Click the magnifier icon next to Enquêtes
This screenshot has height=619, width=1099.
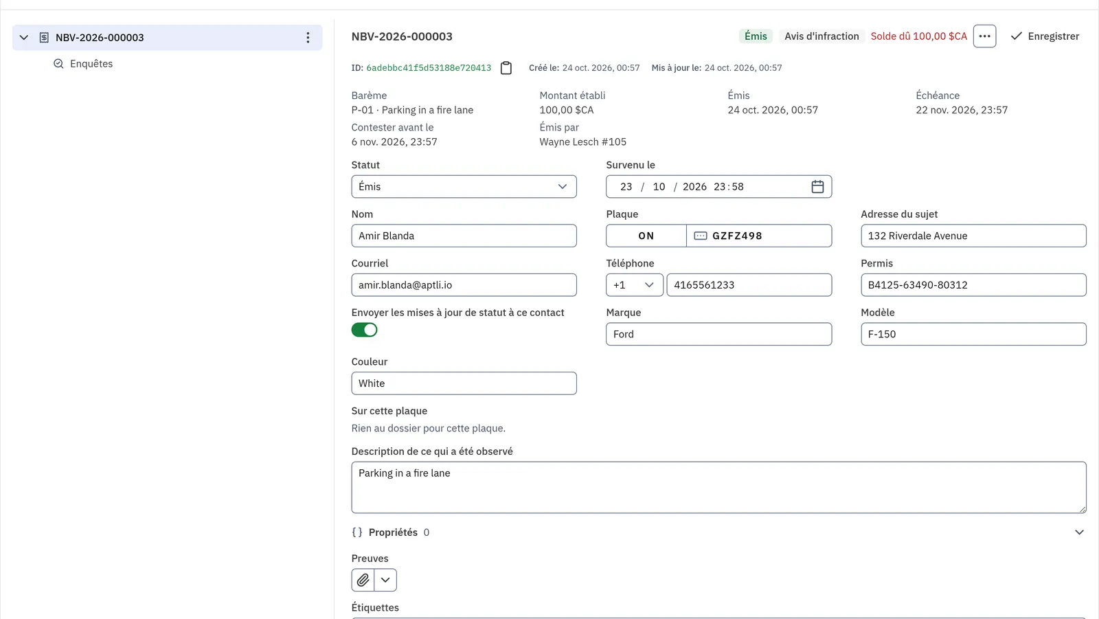(58, 64)
